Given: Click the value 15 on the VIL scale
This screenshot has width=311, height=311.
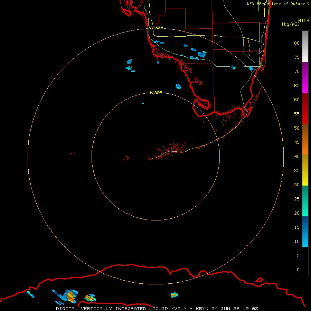Looking at the screenshot, I should [297, 227].
